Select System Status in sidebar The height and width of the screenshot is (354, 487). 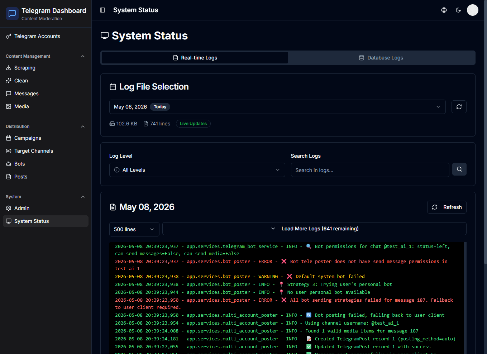[46, 221]
